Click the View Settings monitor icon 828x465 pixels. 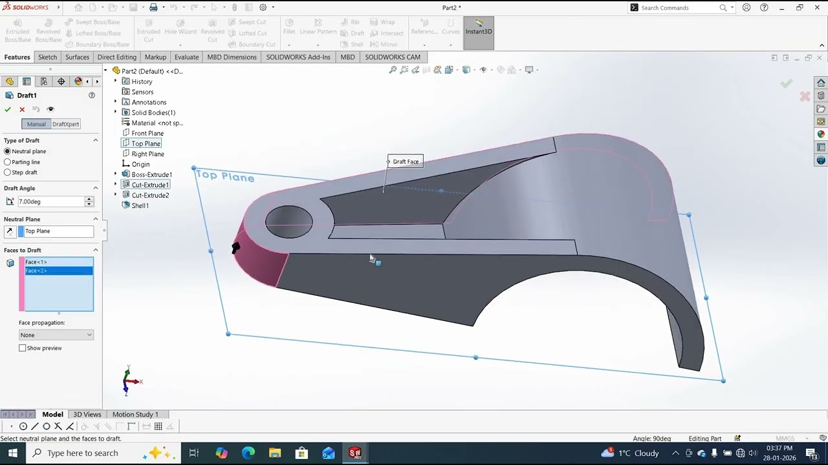click(x=528, y=70)
